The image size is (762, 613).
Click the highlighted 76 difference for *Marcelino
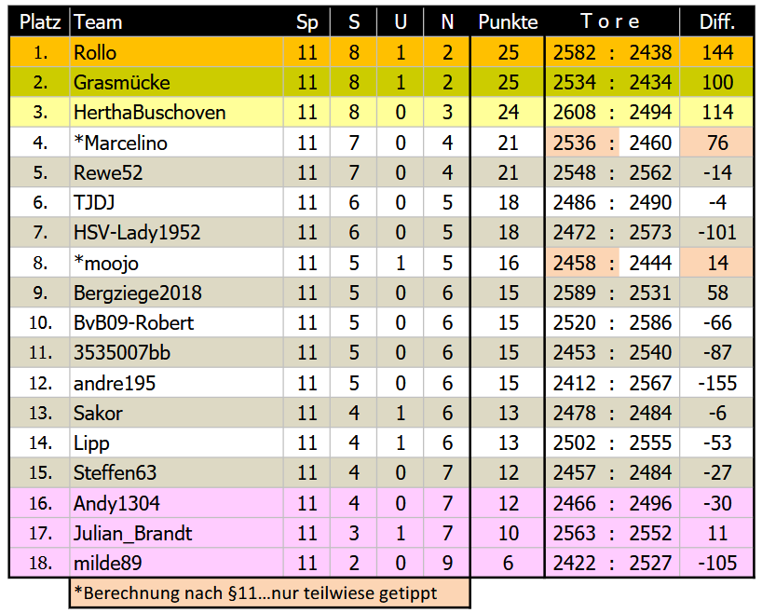[717, 143]
